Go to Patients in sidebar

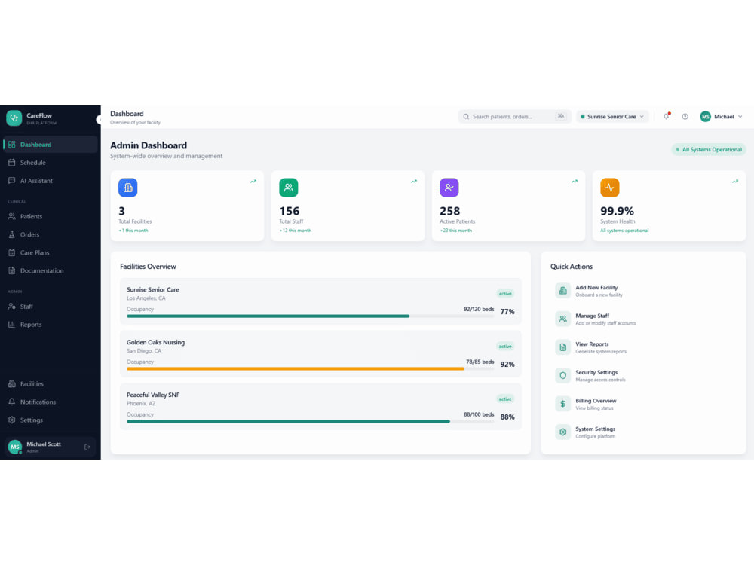[x=50, y=216]
